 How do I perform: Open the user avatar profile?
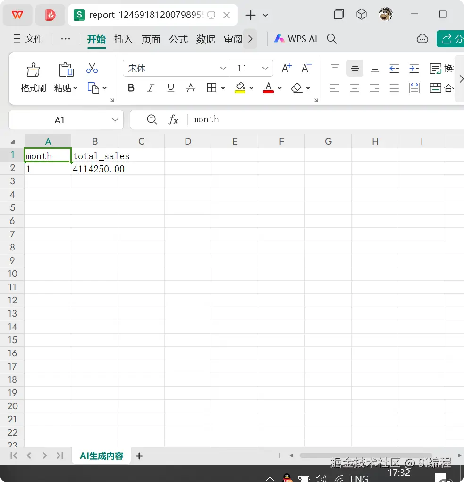point(385,14)
